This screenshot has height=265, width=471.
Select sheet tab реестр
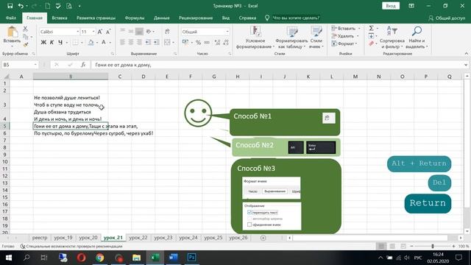40,238
